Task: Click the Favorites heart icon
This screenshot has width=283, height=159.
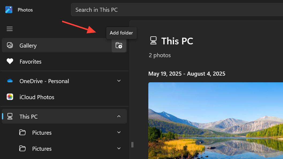Action: coord(10,61)
